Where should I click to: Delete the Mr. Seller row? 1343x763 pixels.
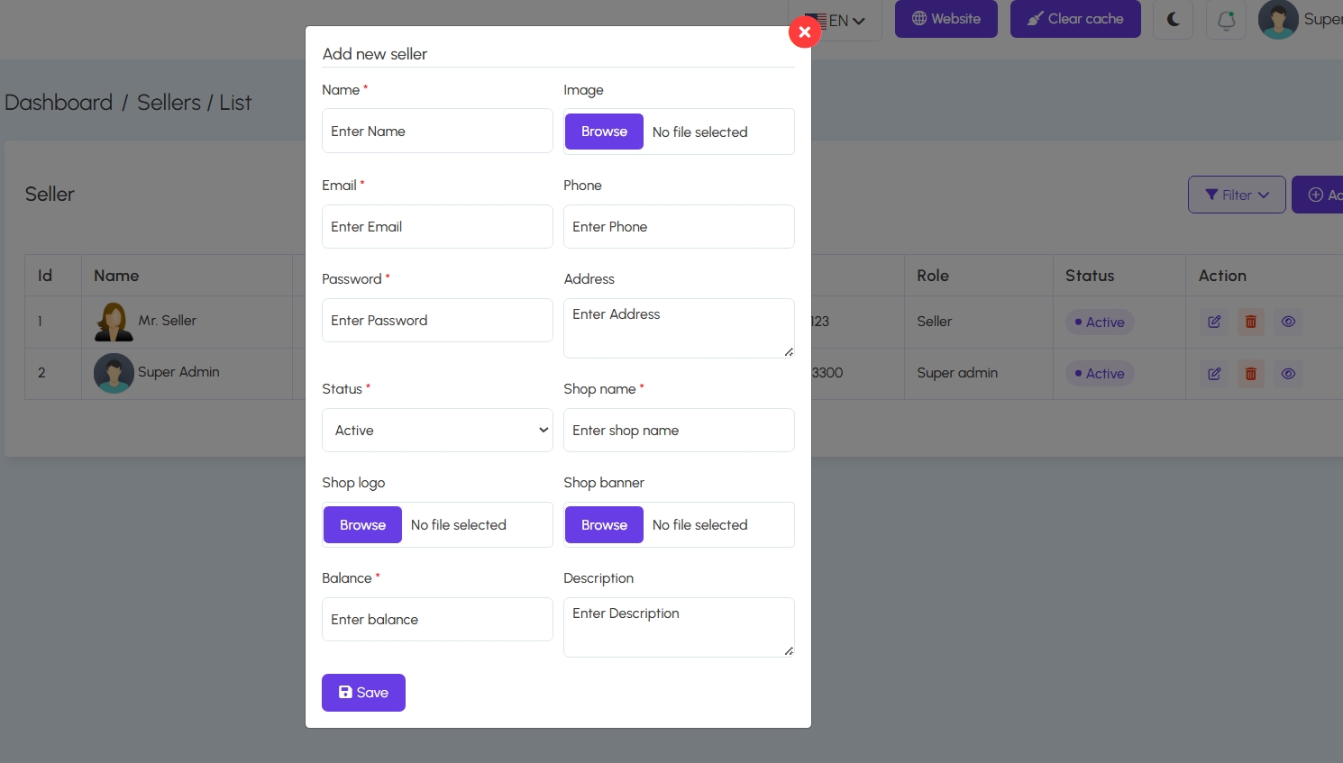[x=1251, y=322]
